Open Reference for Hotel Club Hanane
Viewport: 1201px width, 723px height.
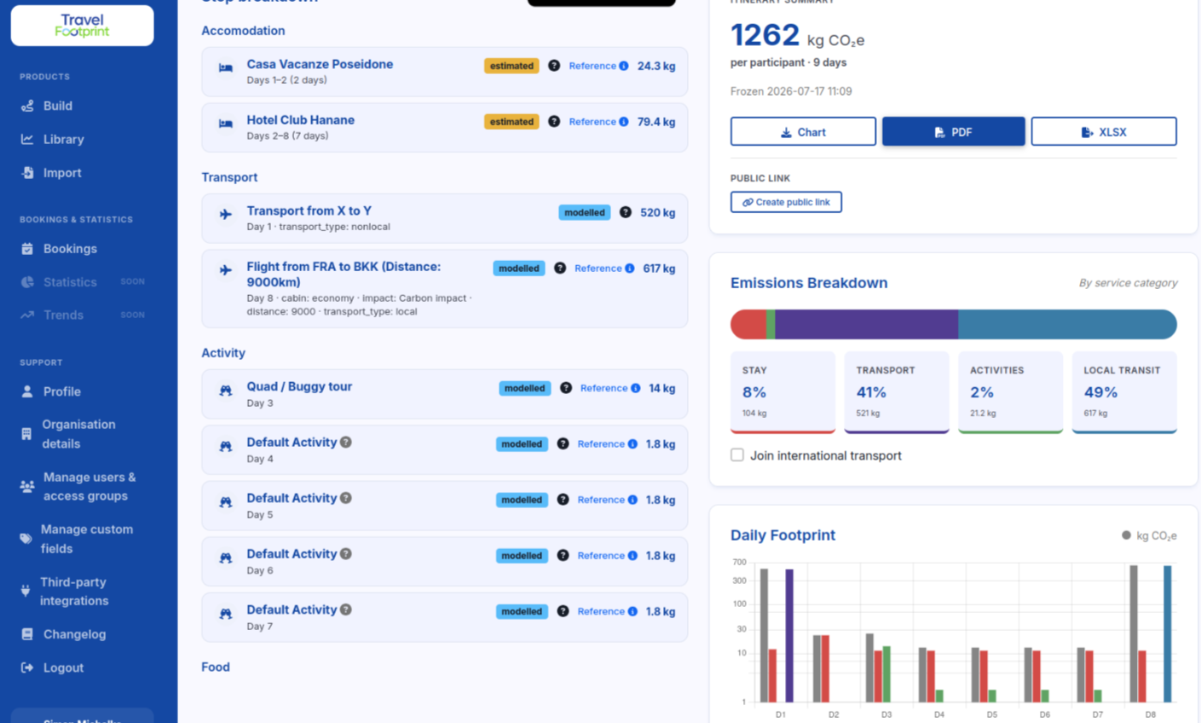598,122
